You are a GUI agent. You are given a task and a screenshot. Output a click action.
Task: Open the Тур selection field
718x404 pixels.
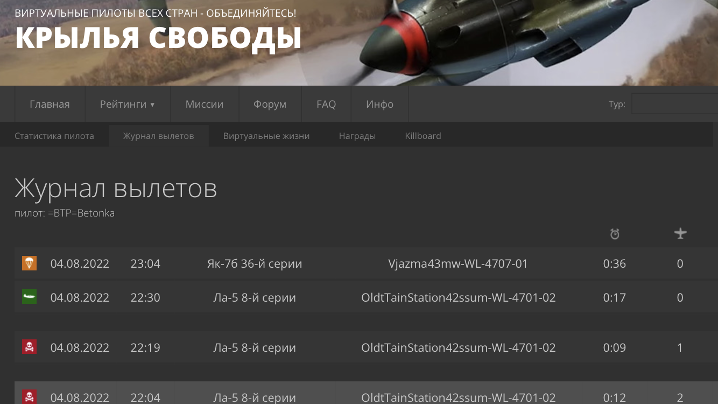(x=674, y=103)
